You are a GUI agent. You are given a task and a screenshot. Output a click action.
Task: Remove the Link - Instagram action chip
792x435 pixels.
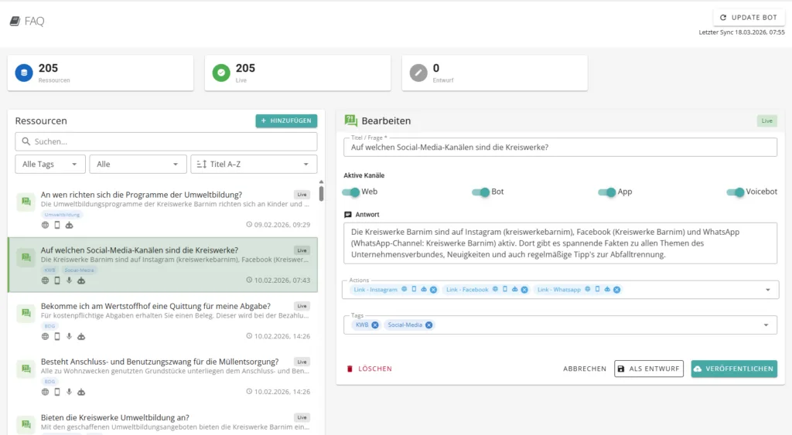[433, 290]
